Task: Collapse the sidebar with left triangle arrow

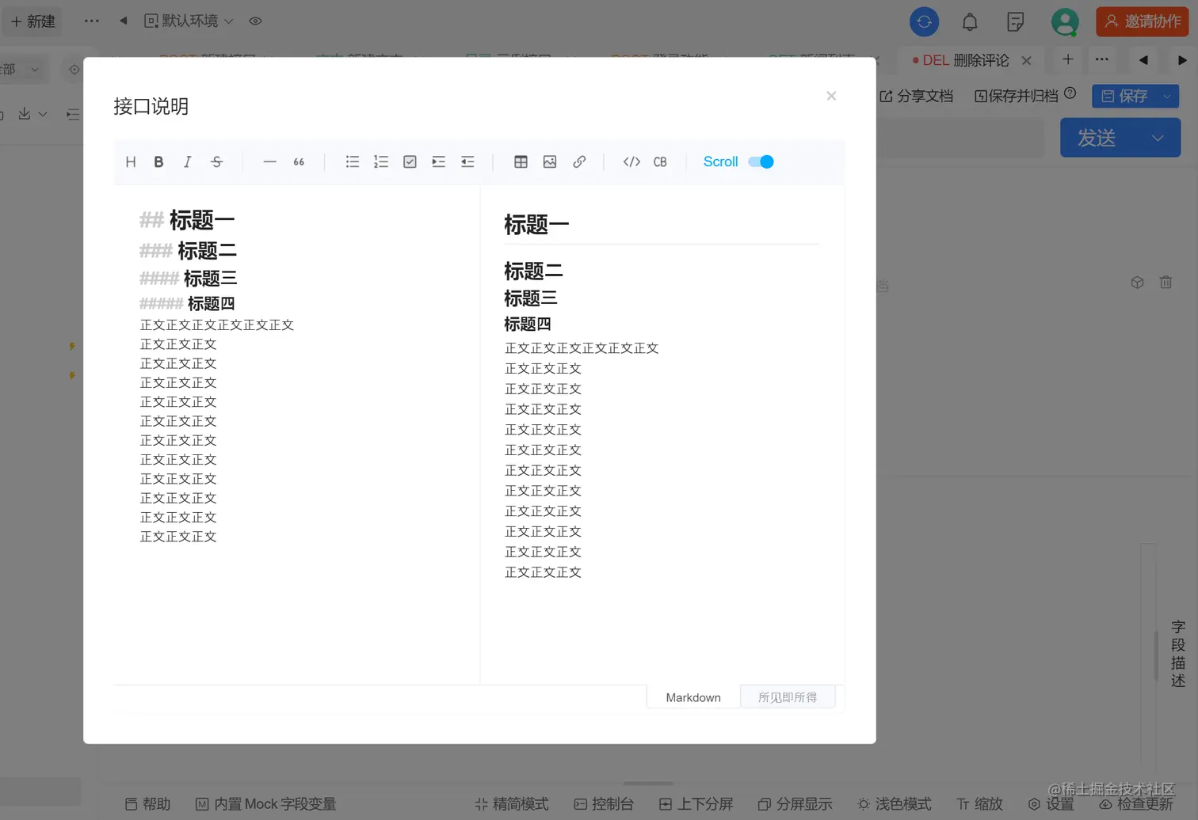Action: [x=123, y=21]
